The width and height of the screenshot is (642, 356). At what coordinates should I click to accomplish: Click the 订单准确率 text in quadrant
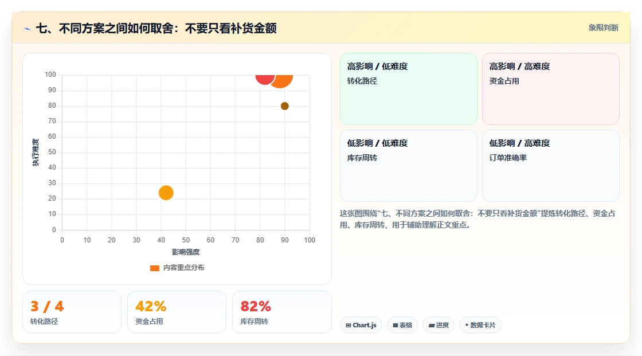pyautogui.click(x=508, y=158)
